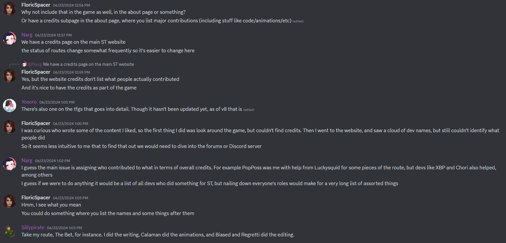Click FloricSpacer's avatar beside the 1:03 PM message
This screenshot has width=506, height=243.
[10, 201]
